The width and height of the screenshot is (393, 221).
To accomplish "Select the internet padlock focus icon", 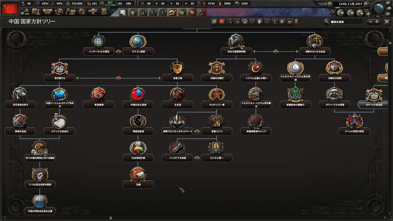I will coord(99,42).
